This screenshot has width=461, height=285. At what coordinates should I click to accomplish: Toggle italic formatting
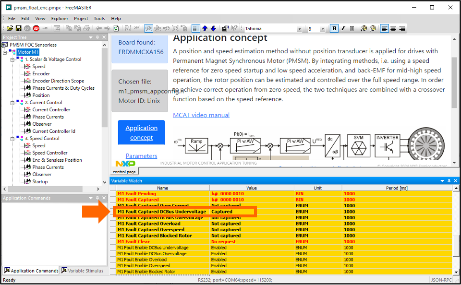pos(343,28)
